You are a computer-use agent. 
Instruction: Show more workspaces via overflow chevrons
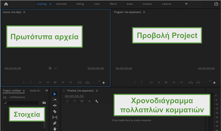coord(186,4)
